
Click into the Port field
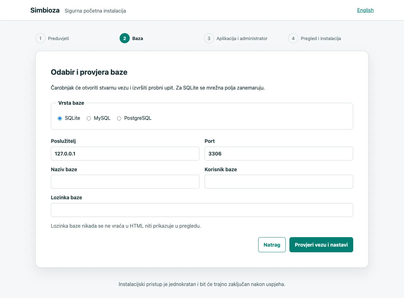(279, 154)
